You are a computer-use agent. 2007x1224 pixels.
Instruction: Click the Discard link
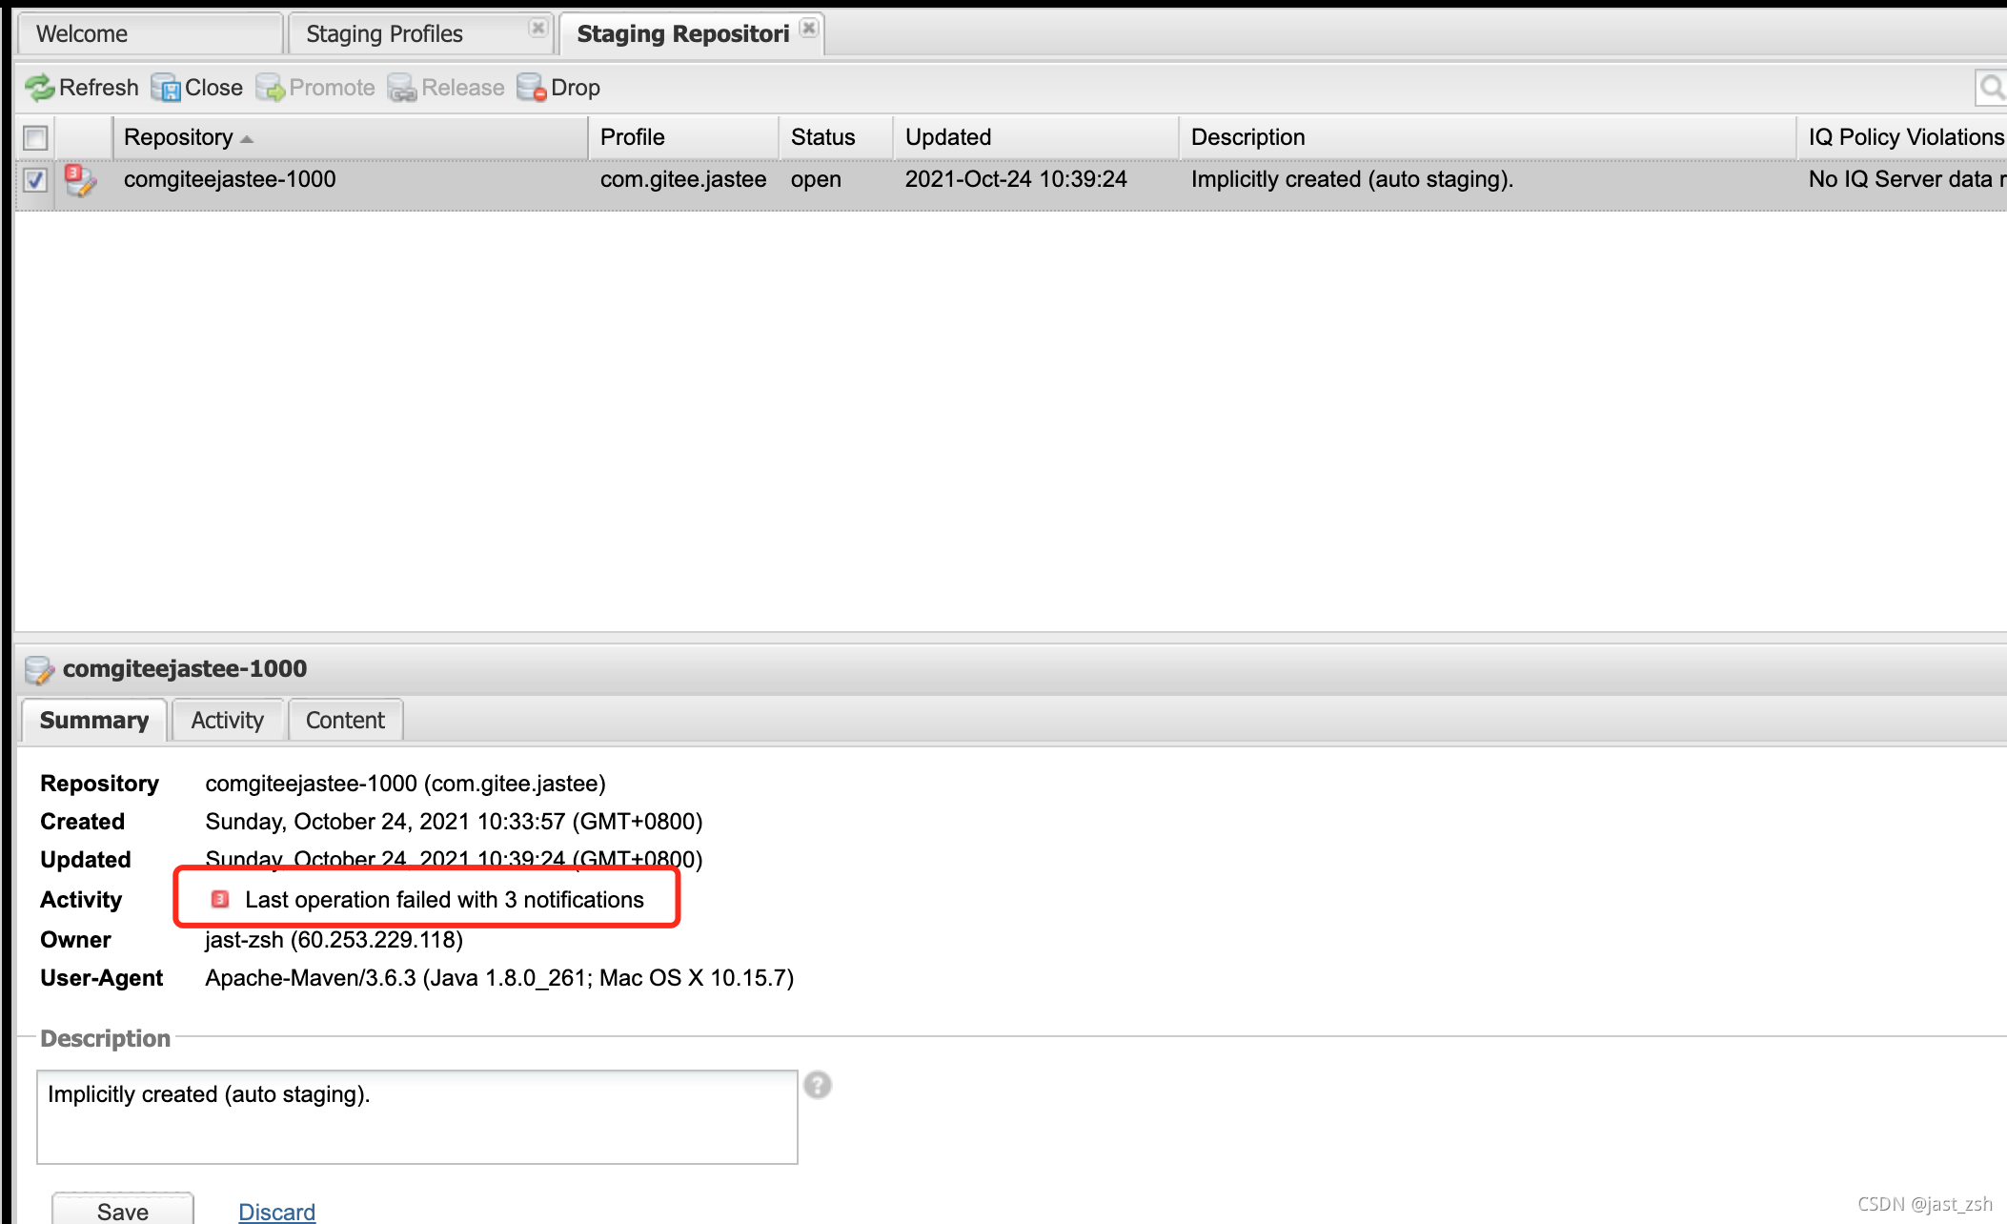276,1211
